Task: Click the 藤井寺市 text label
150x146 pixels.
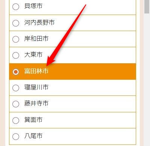Action: (36, 103)
